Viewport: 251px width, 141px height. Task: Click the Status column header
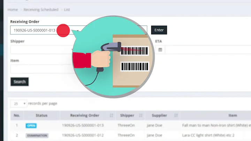tap(41, 116)
